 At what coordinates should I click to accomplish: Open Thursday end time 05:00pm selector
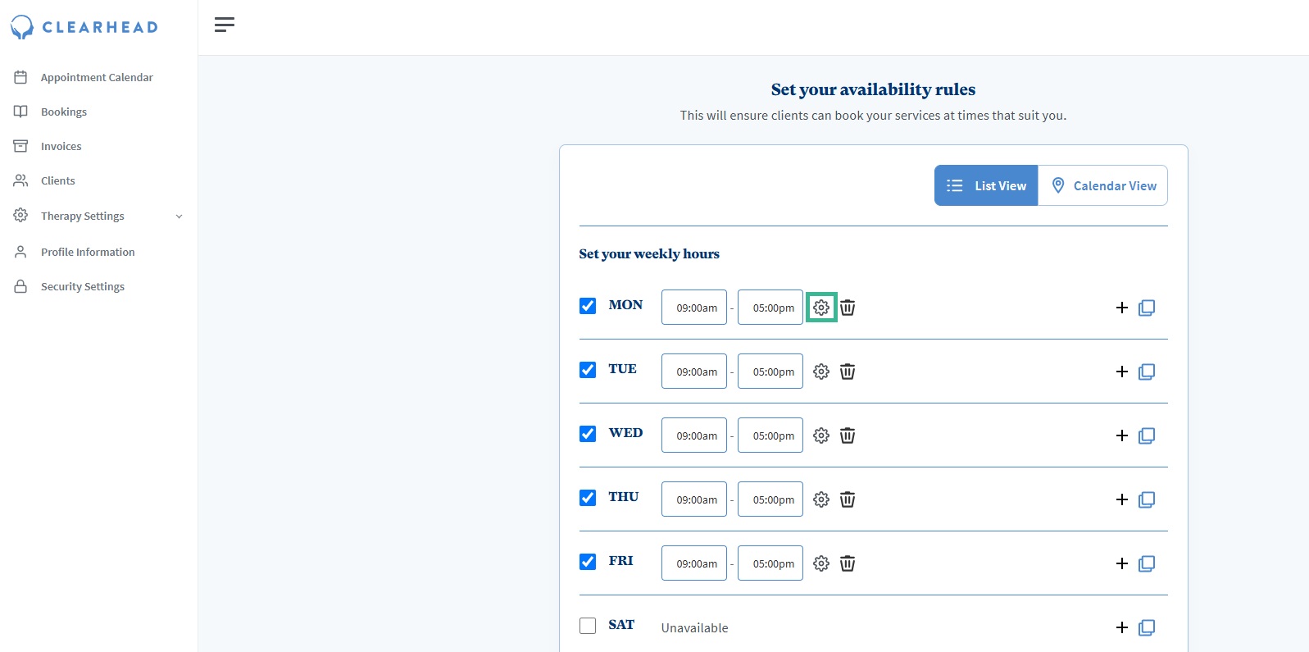(770, 499)
